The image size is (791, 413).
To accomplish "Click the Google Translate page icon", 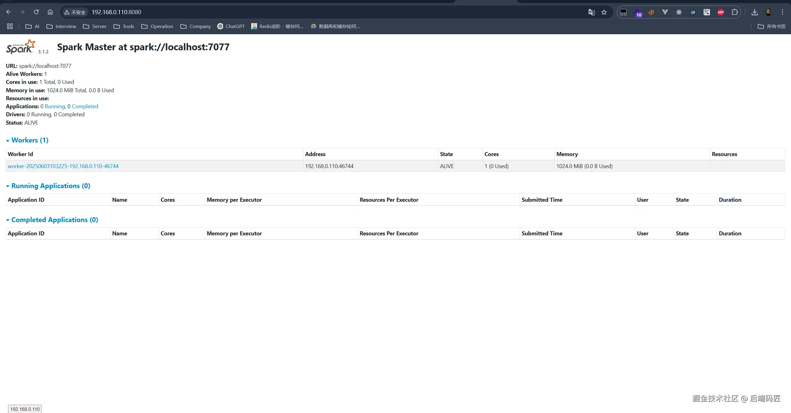I will pos(591,12).
